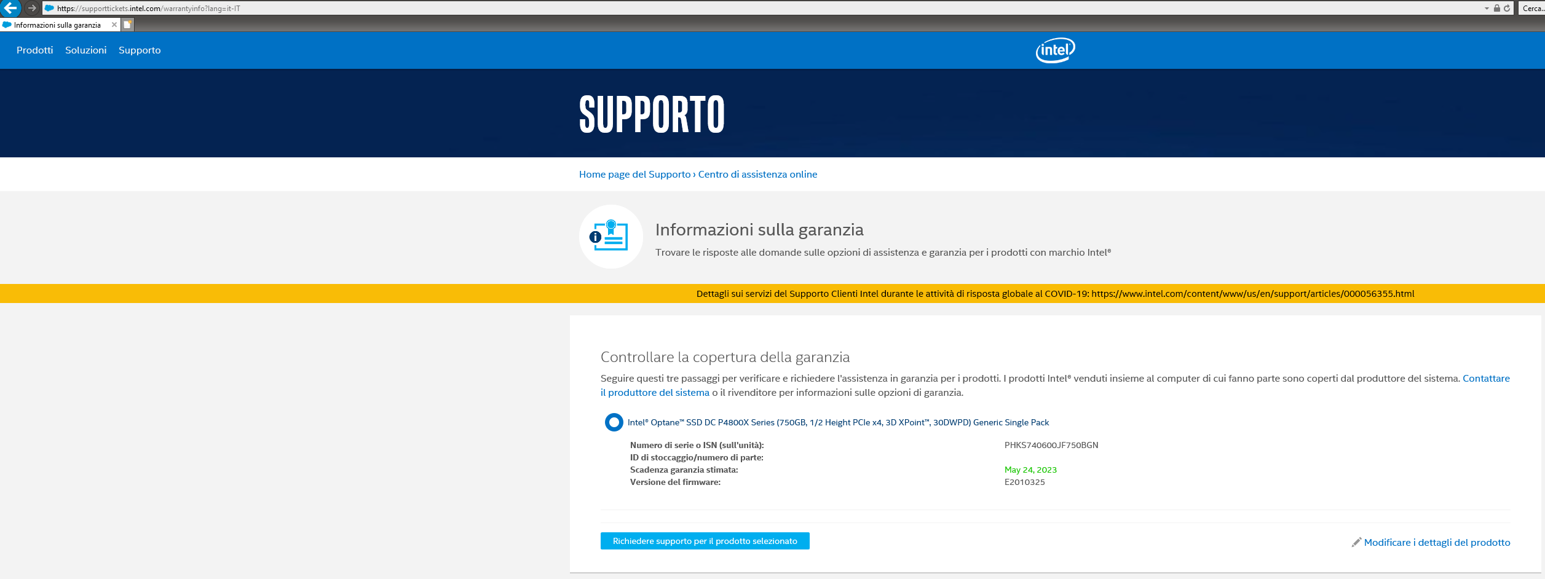This screenshot has width=1545, height=579.
Task: Click Modificare i dettagli del prodotto
Action: pos(1437,543)
